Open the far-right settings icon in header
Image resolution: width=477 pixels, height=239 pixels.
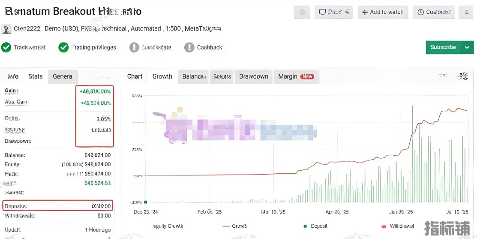465,12
